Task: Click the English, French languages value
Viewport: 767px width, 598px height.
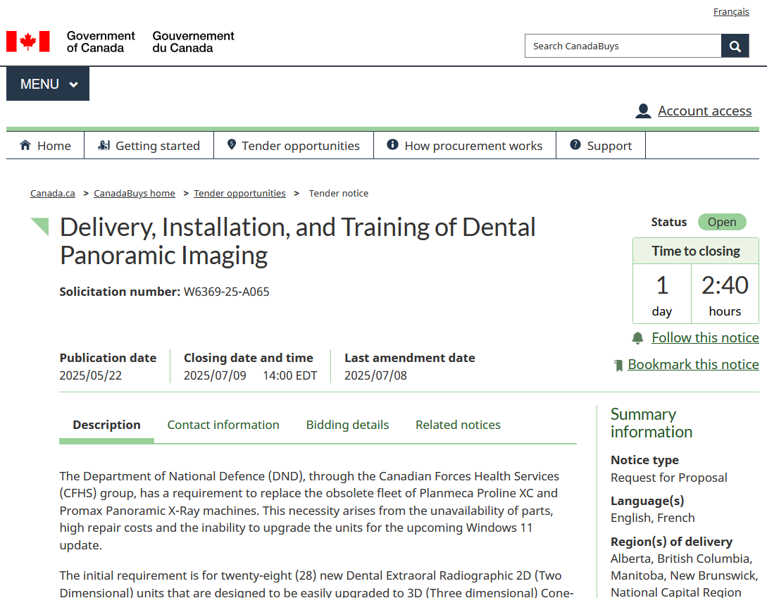Action: pos(652,518)
